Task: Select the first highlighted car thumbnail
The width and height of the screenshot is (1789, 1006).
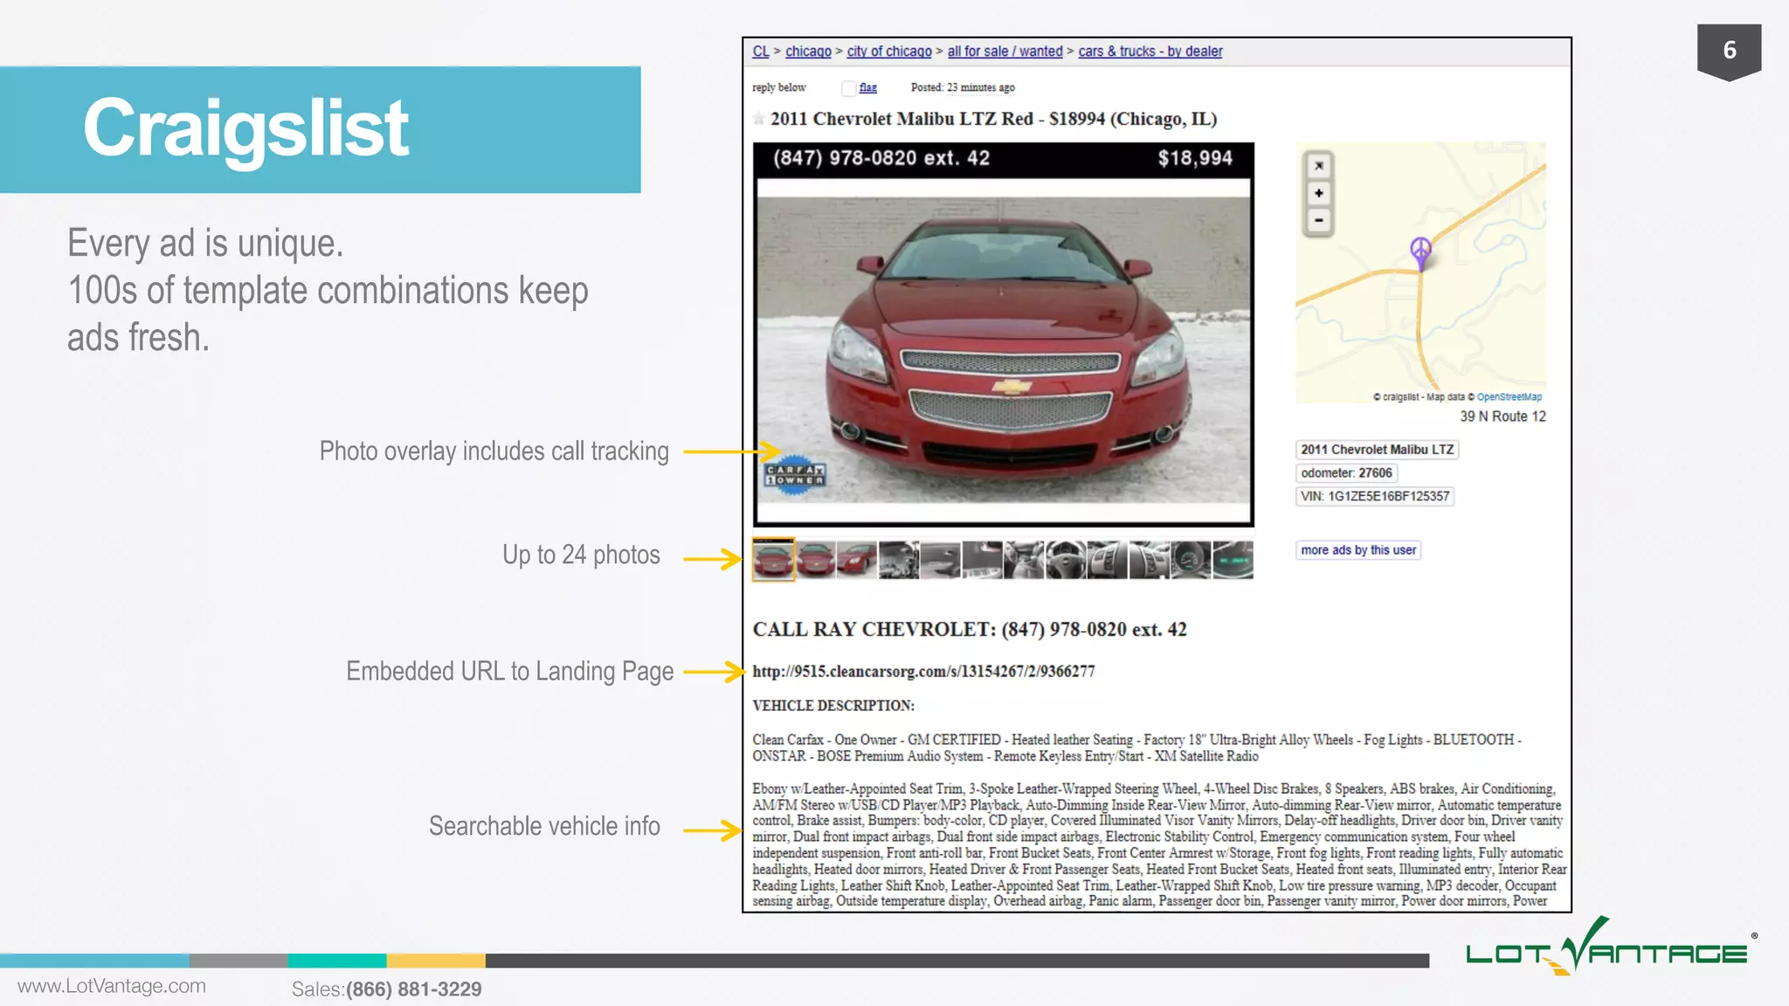Action: [773, 559]
